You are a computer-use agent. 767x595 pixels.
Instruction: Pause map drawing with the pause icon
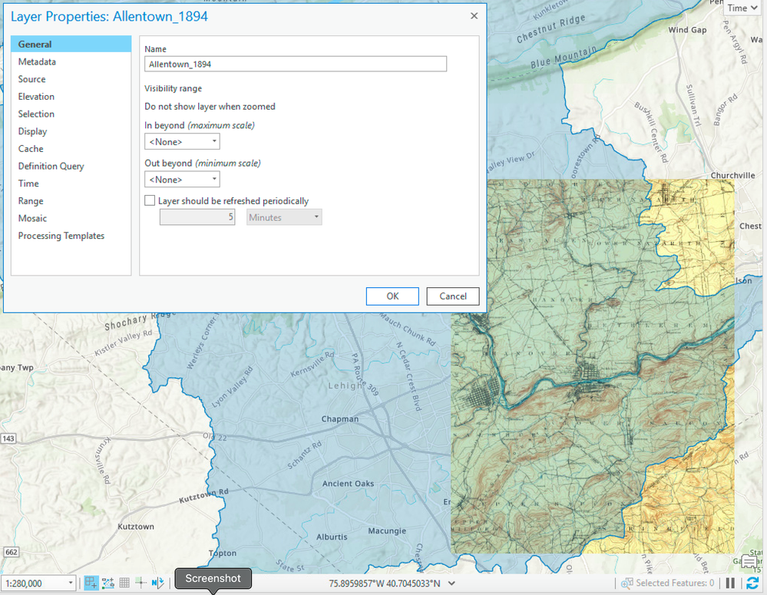point(730,583)
